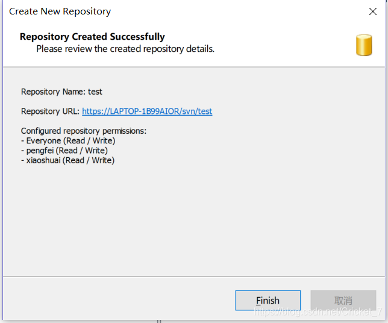Click 'Please review the created repository details.' text

[x=125, y=49]
